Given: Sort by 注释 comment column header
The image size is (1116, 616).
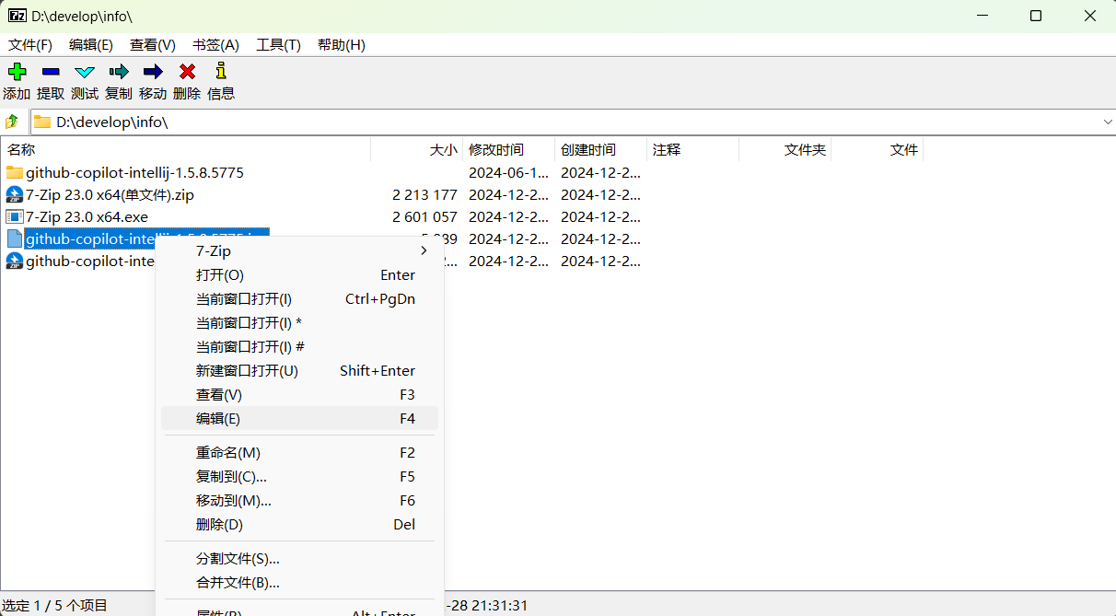Looking at the screenshot, I should 692,149.
